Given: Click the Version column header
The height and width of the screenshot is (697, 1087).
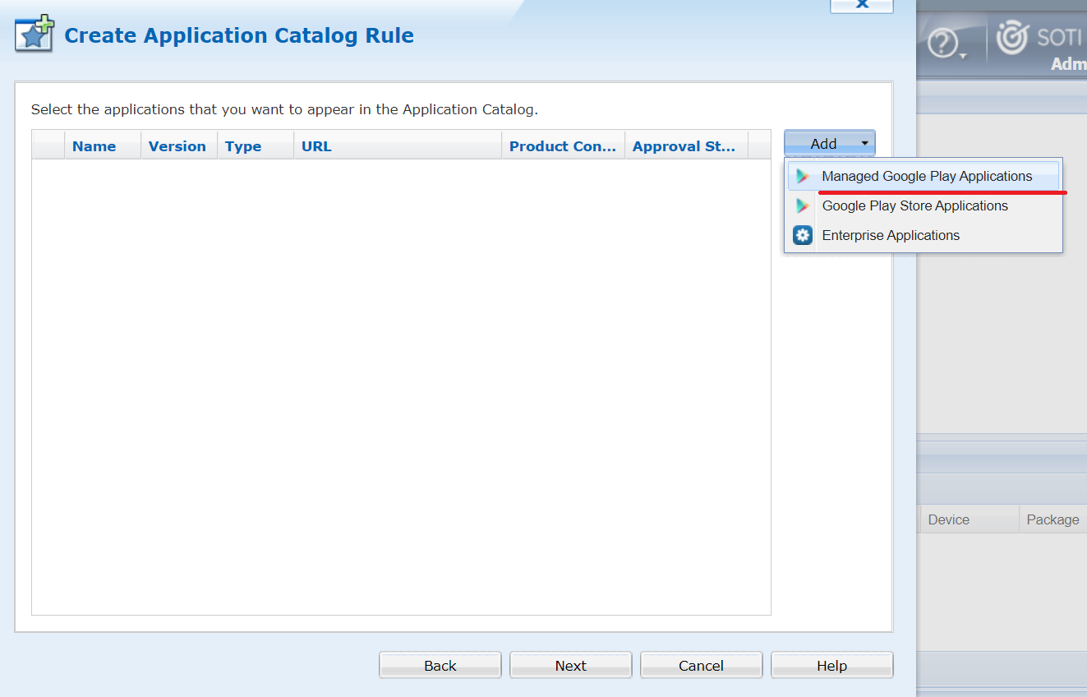Looking at the screenshot, I should coord(177,146).
